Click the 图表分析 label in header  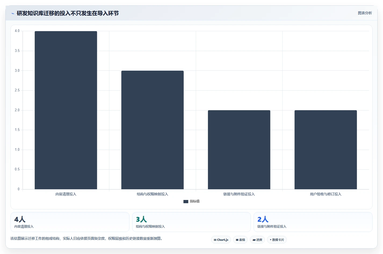tap(365, 13)
